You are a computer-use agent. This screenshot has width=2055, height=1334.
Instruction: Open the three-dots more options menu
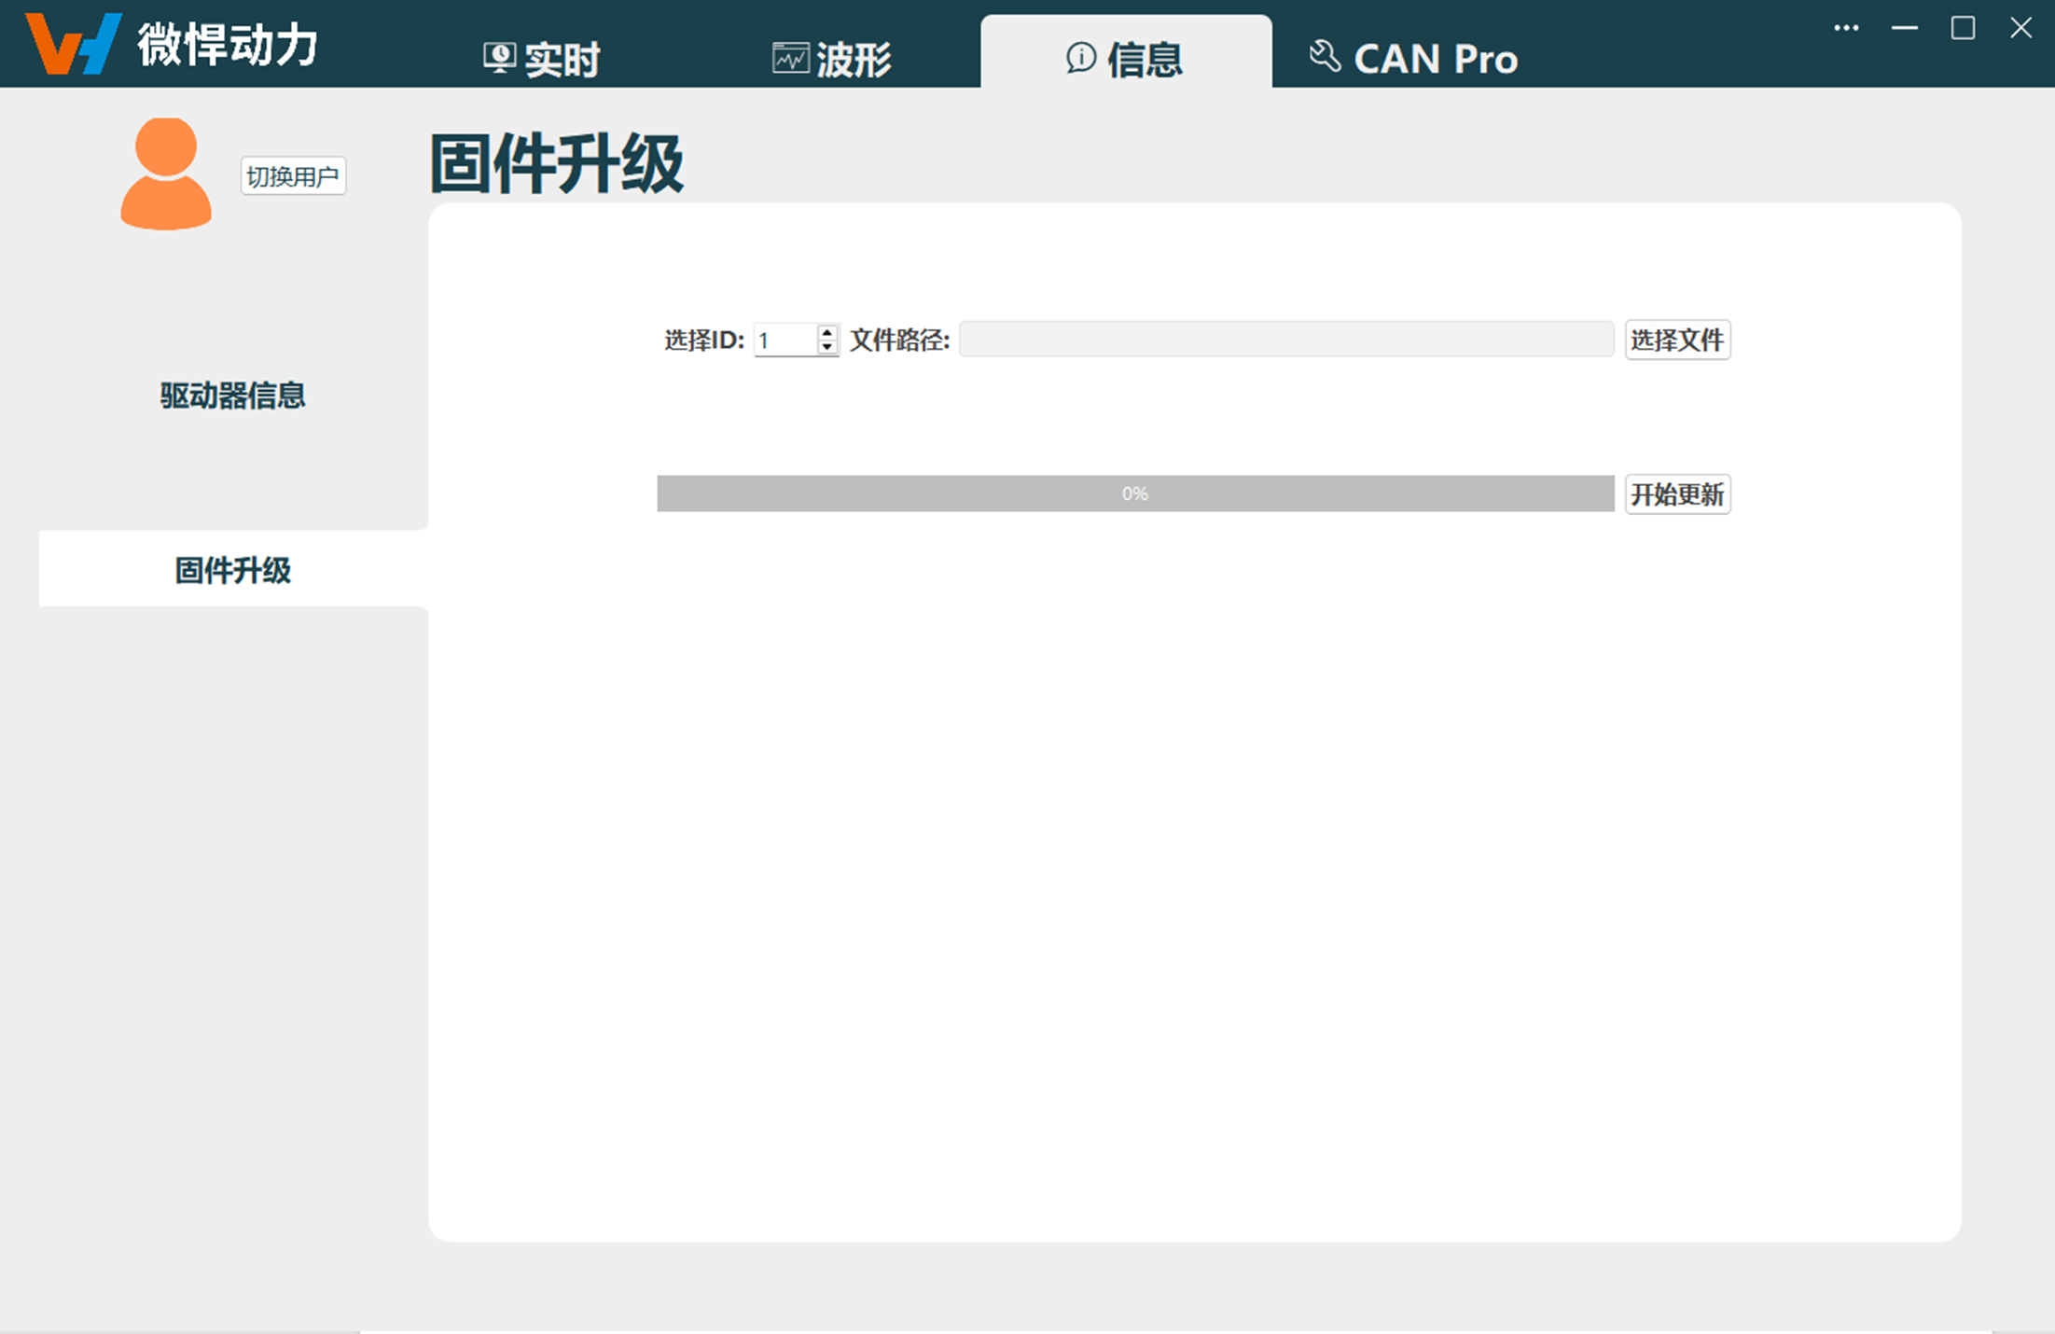(1845, 28)
